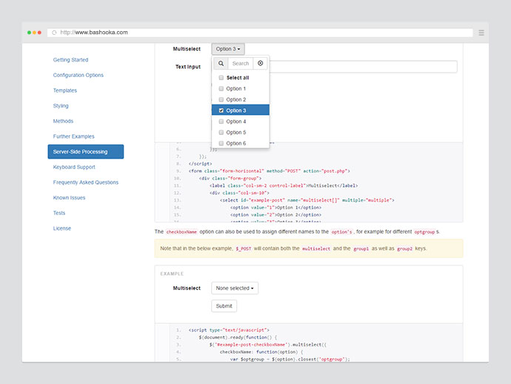Click the optgroup code text

pos(424,232)
